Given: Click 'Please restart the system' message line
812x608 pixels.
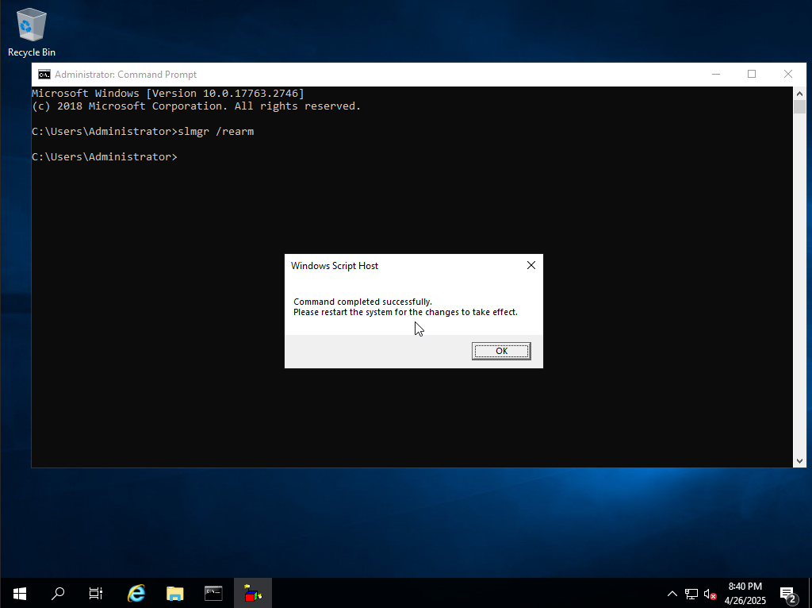Looking at the screenshot, I should click(405, 312).
